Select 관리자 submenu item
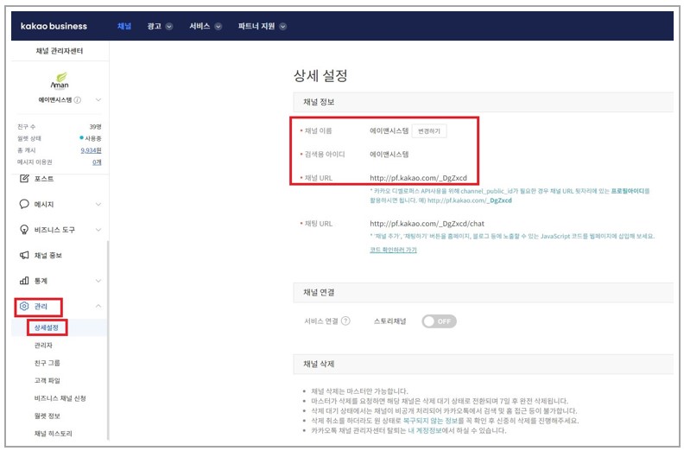The width and height of the screenshot is (684, 451). [43, 346]
